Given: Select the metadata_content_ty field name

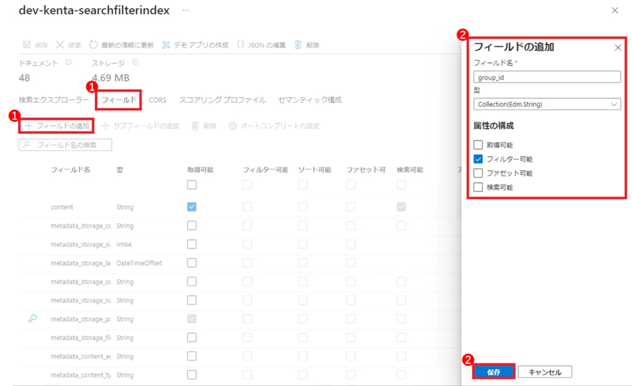Looking at the screenshot, I should [81, 375].
